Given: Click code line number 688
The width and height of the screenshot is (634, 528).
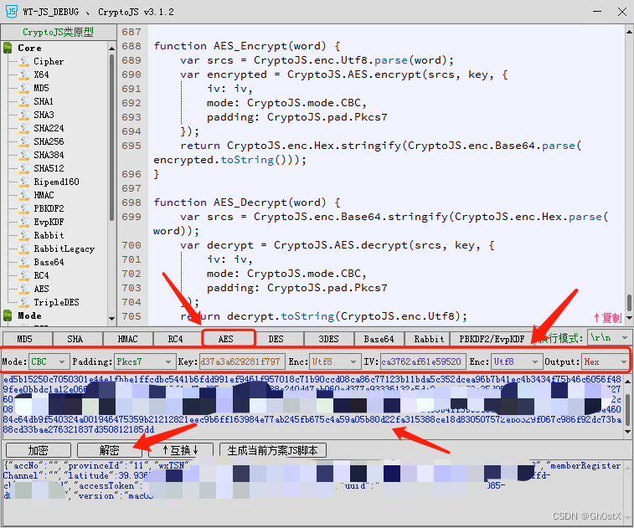Looking at the screenshot, I should (131, 46).
